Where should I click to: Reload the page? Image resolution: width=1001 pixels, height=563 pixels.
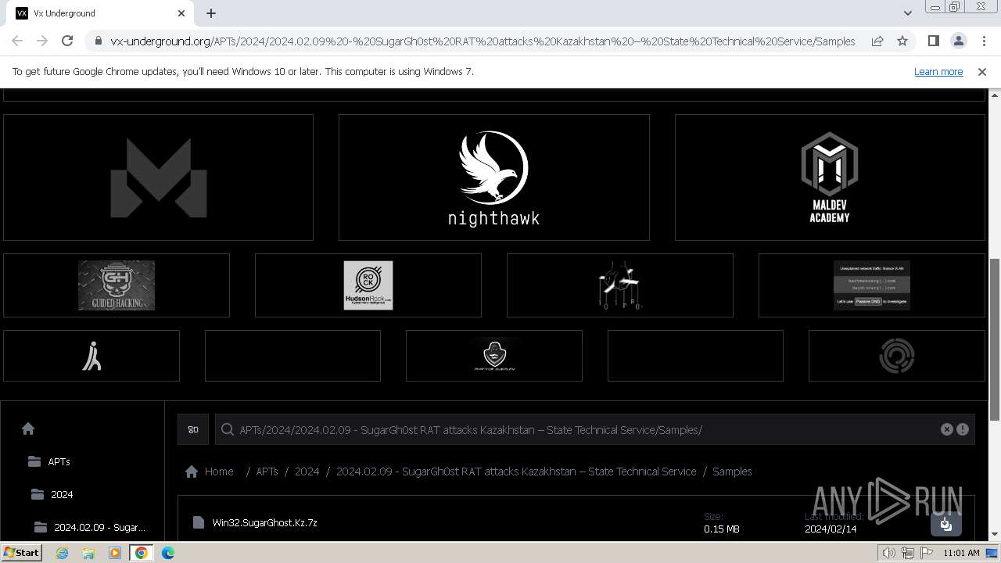tap(67, 41)
